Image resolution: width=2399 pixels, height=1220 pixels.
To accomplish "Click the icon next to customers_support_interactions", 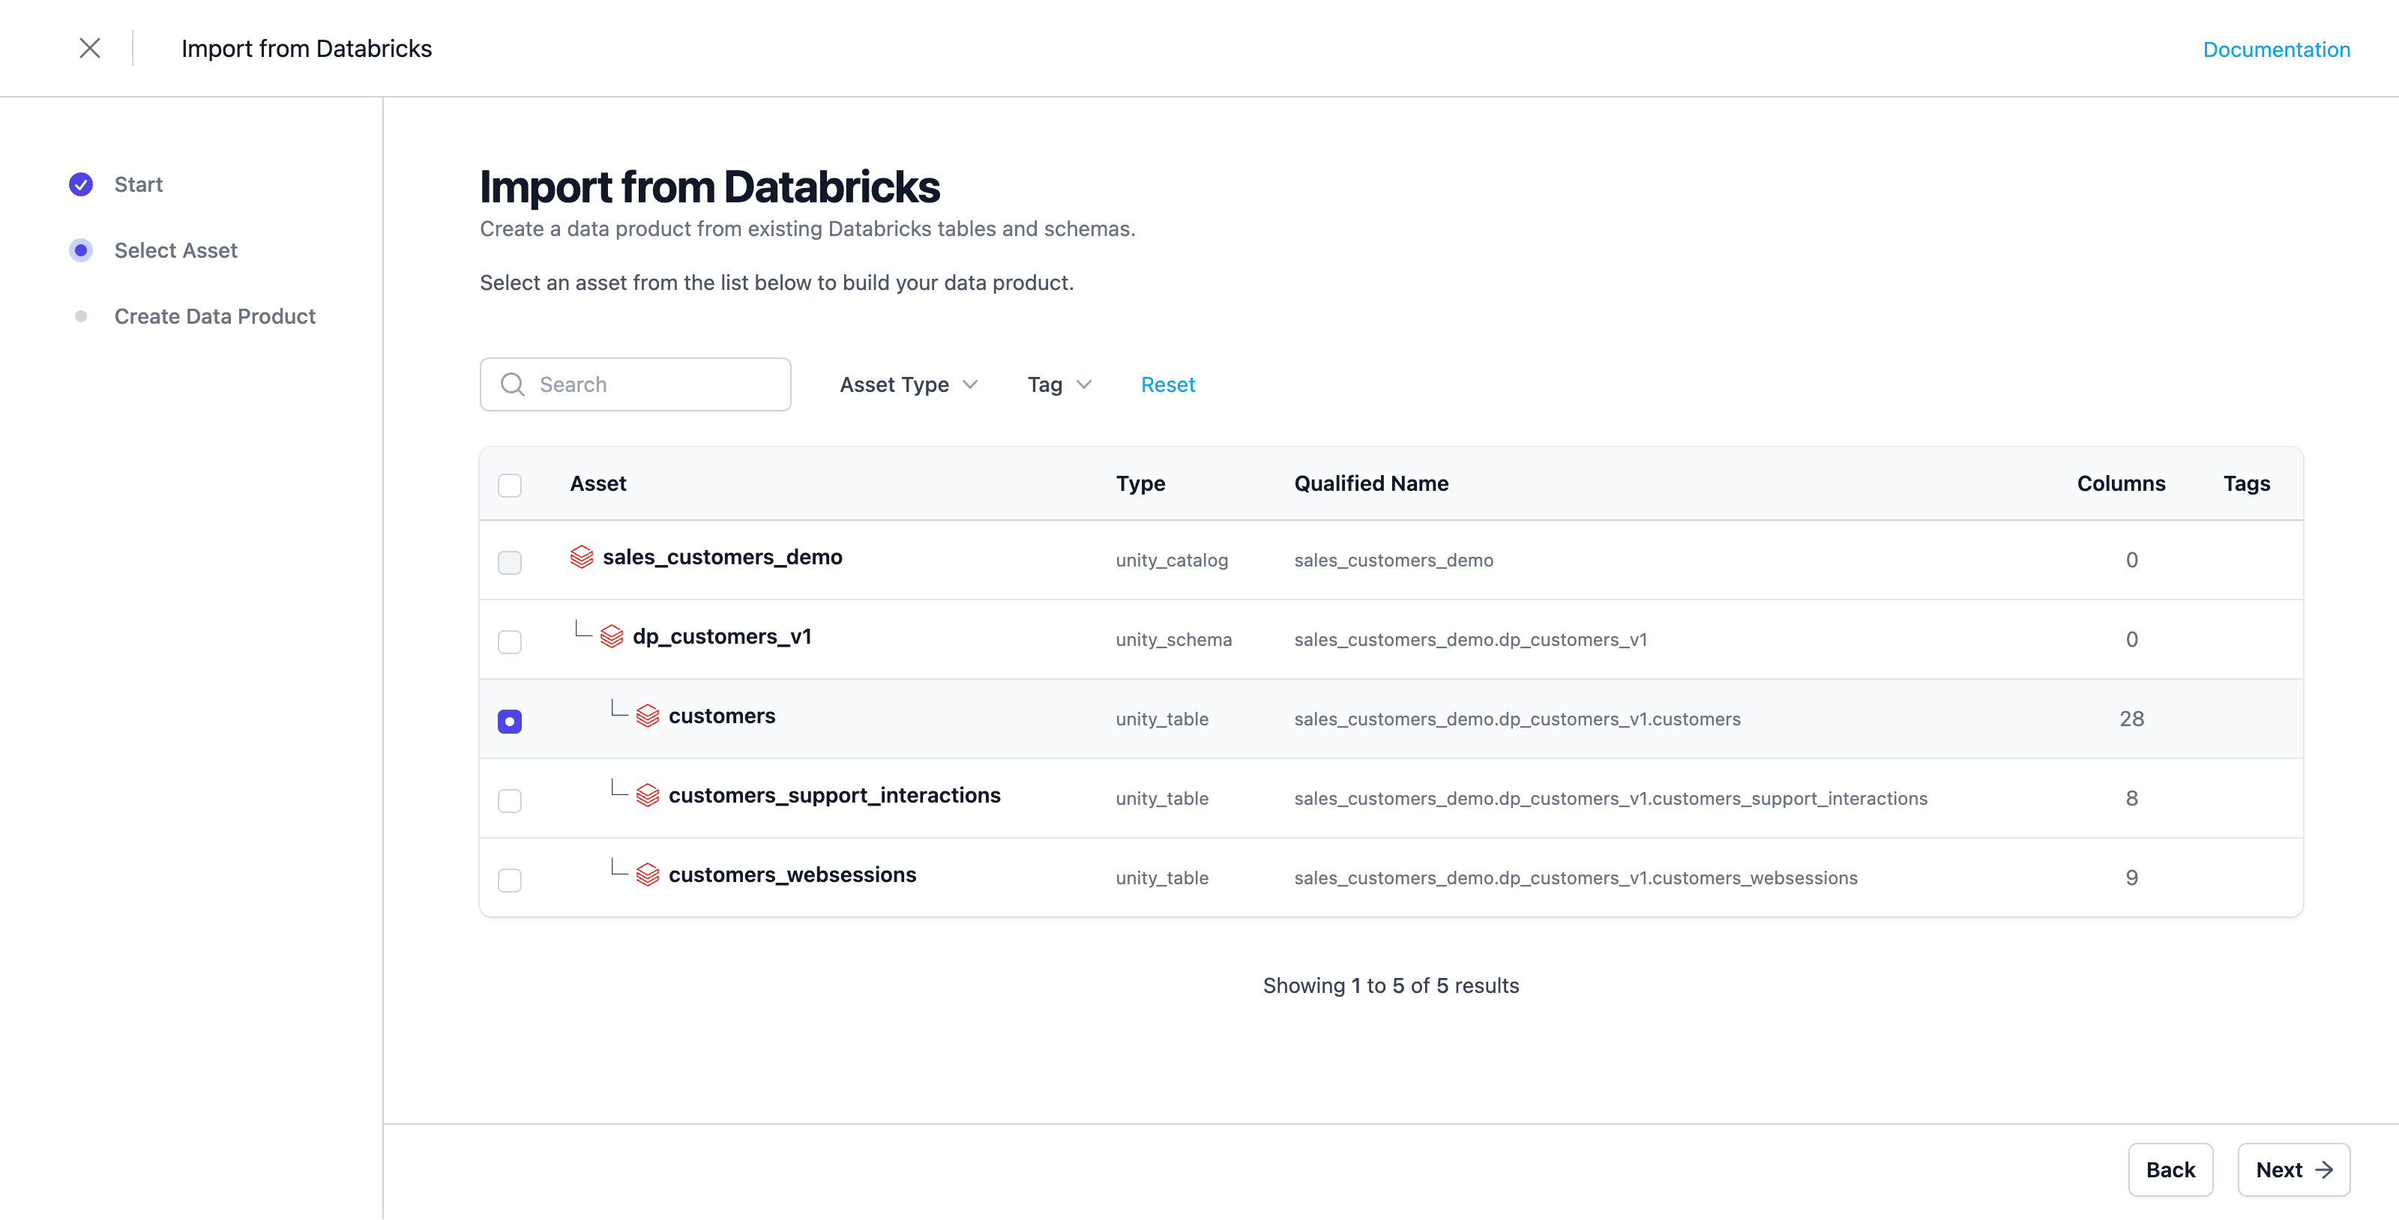I will [x=647, y=796].
